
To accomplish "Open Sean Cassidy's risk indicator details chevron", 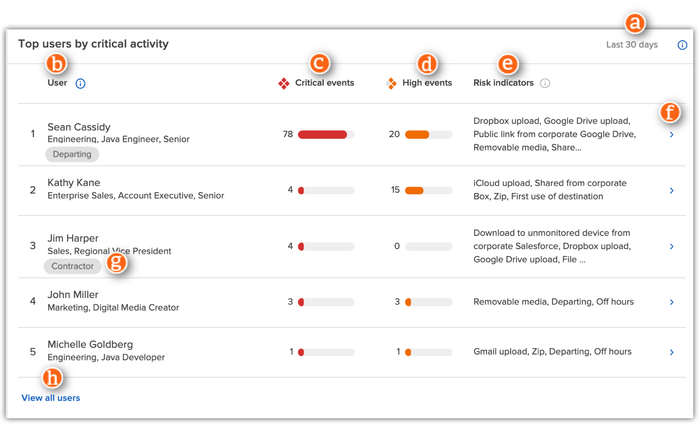I will pyautogui.click(x=671, y=134).
